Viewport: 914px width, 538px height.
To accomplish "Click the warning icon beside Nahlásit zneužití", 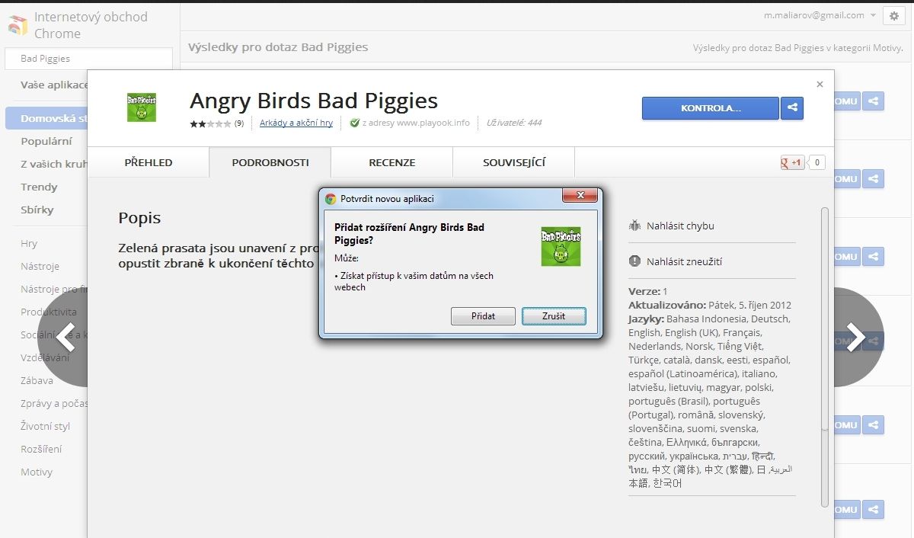I will tap(635, 261).
